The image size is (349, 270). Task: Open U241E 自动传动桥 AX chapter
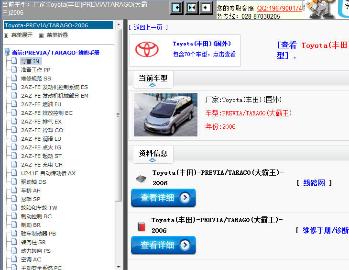(x=48, y=173)
